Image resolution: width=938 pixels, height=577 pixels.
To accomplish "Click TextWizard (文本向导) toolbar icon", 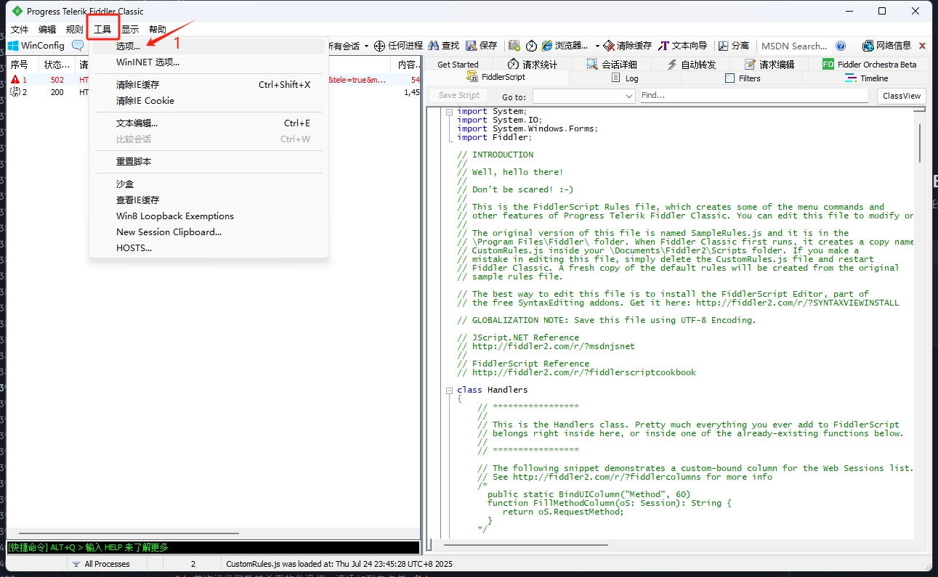I will click(663, 46).
